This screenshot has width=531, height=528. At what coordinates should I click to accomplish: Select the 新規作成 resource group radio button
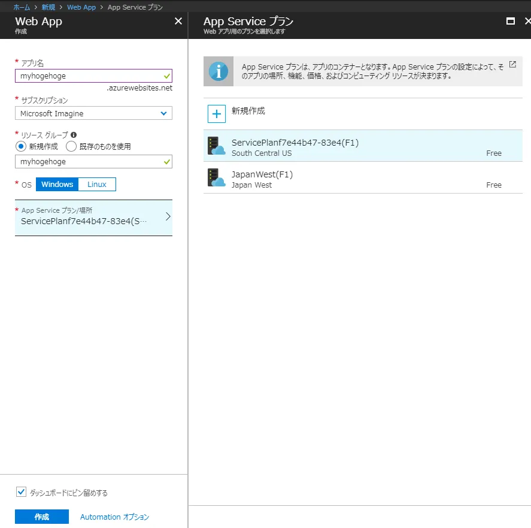21,146
